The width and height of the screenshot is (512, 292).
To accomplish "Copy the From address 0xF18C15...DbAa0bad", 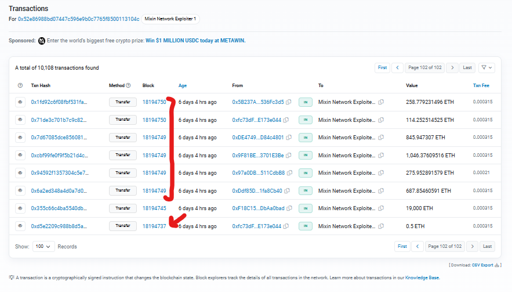I will [289, 208].
